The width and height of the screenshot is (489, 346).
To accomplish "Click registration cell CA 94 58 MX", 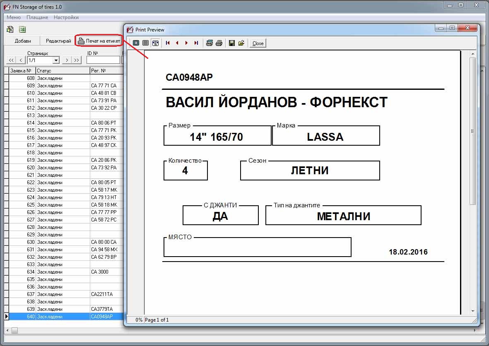I will (x=107, y=250).
